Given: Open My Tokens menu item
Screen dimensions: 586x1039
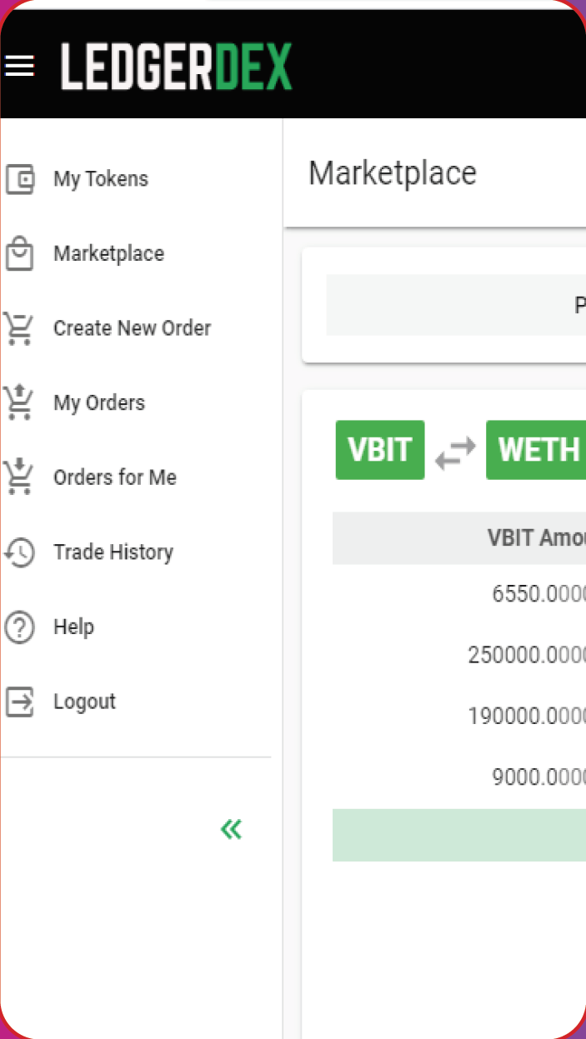Looking at the screenshot, I should pyautogui.click(x=101, y=179).
